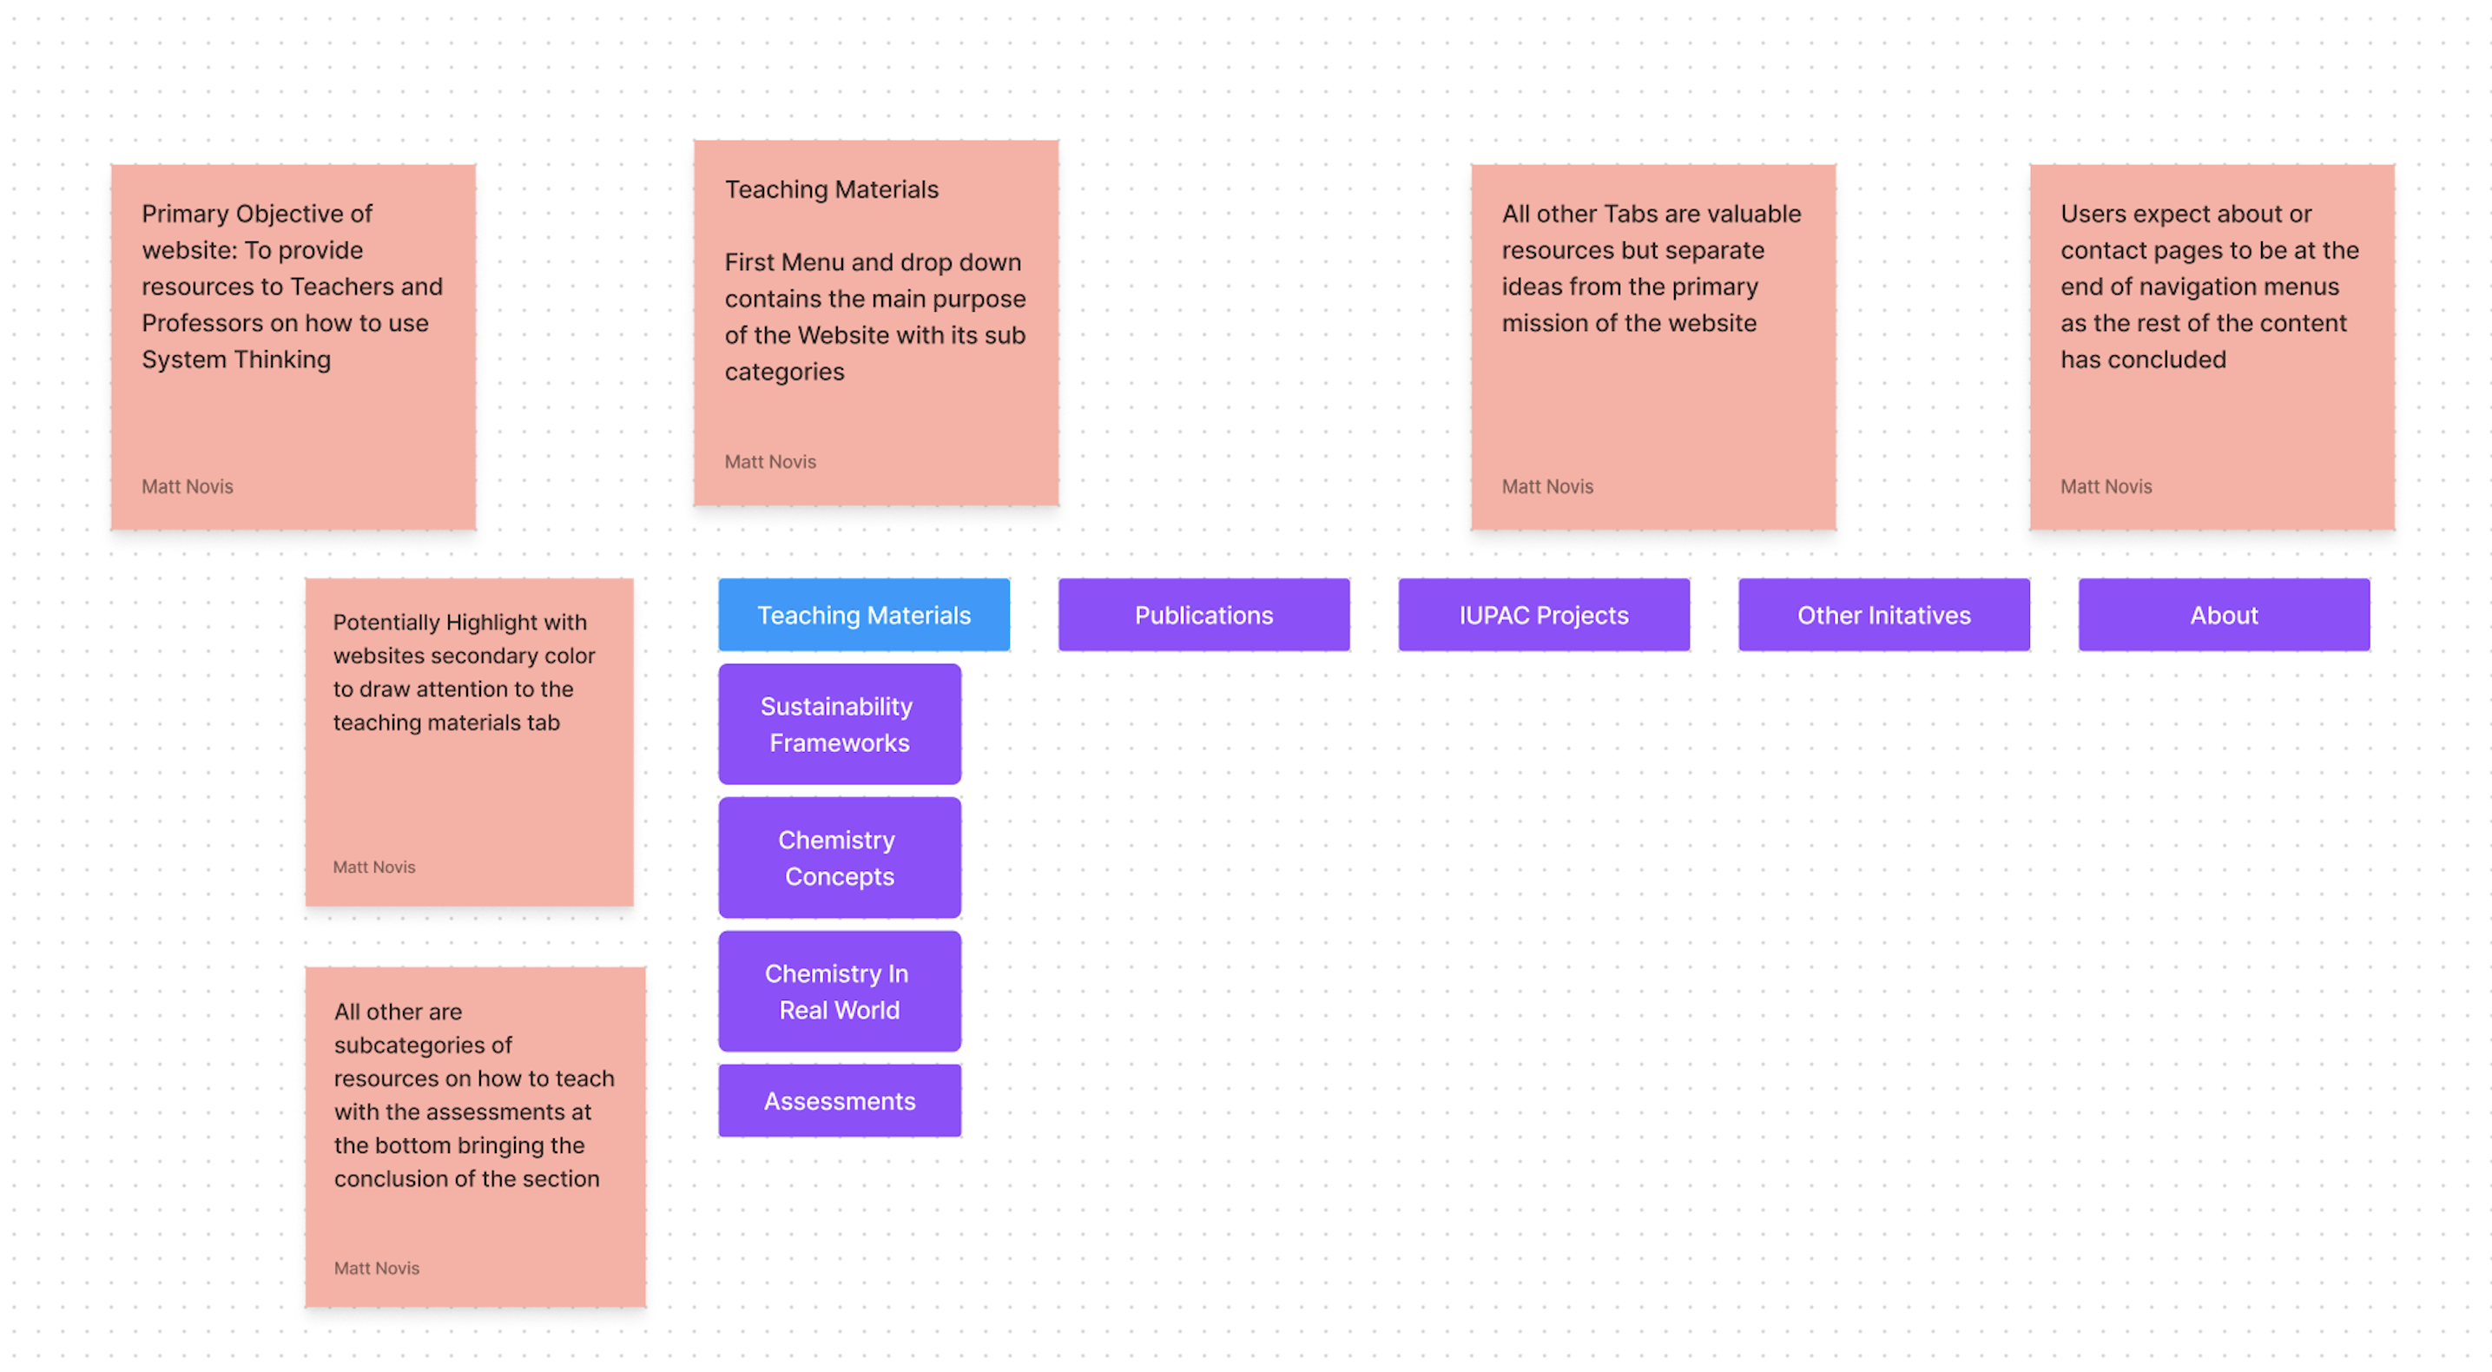Toggle visibility of subcategory dropdown items
Screen dimensions: 2492x1372
coord(863,613)
